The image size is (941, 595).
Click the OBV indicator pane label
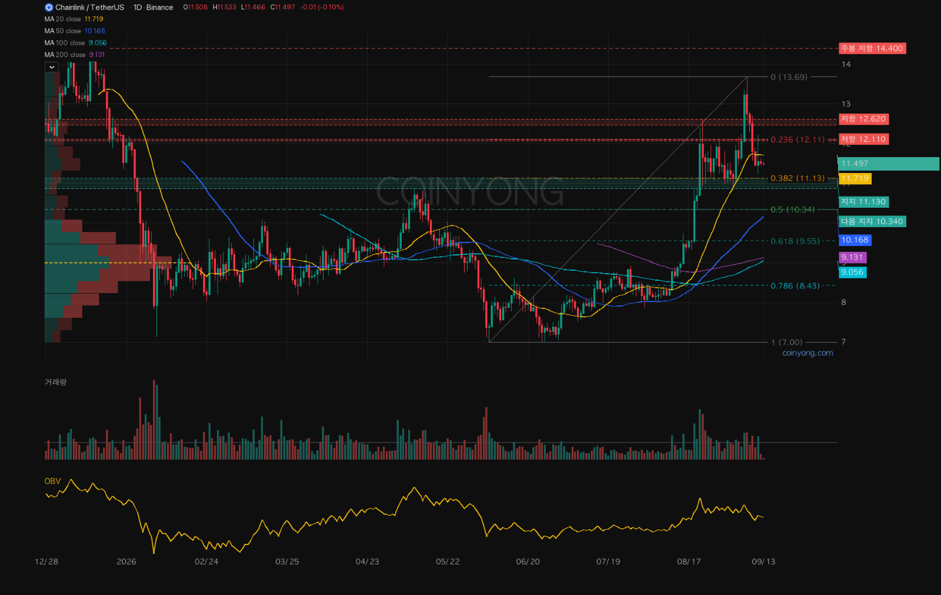(52, 481)
